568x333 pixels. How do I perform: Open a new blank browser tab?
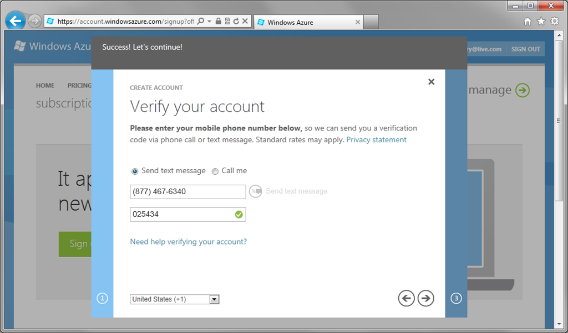(x=371, y=22)
